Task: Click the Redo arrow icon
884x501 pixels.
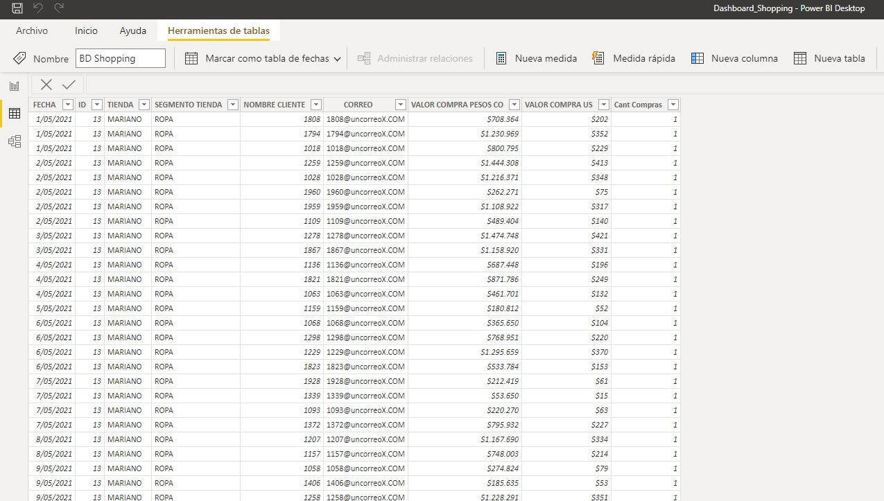Action: click(59, 8)
